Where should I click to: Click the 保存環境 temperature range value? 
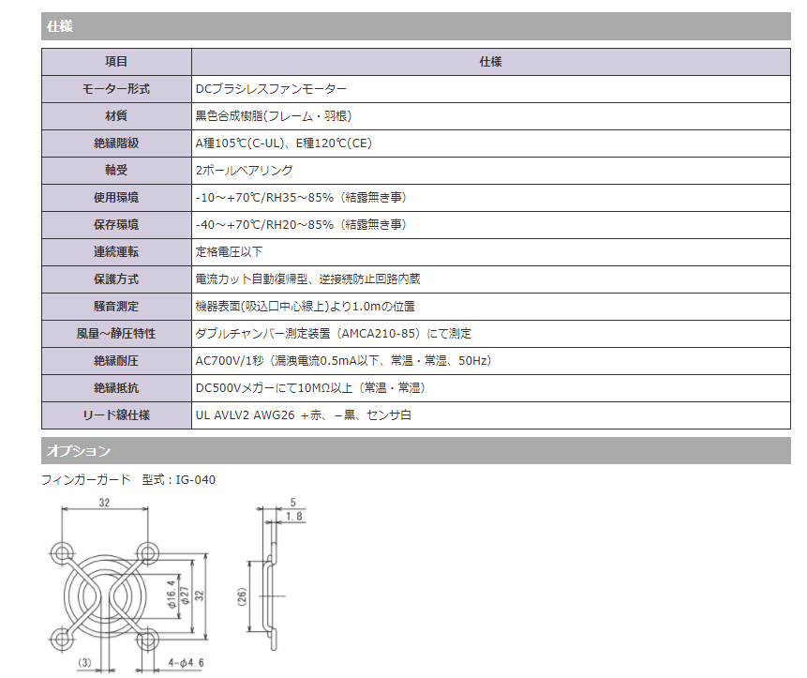(300, 225)
